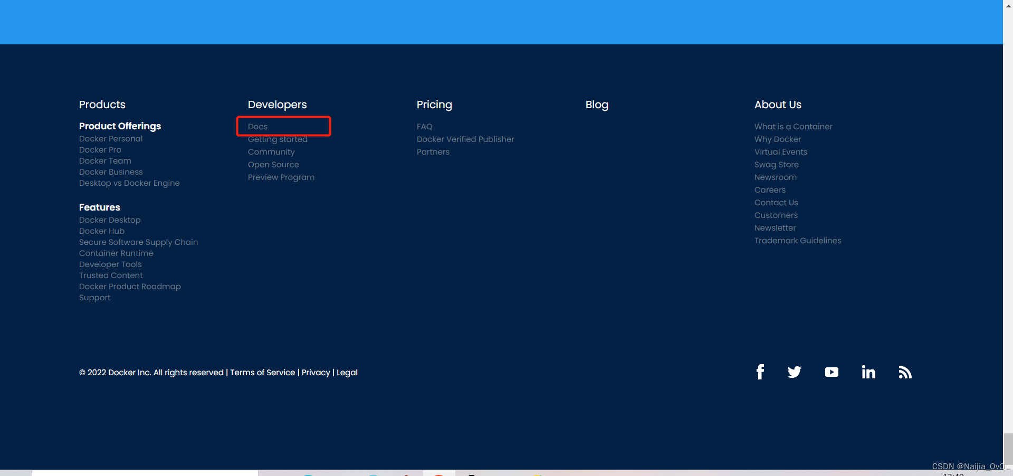This screenshot has height=476, width=1013.
Task: Open the Open Source link
Action: click(x=273, y=165)
